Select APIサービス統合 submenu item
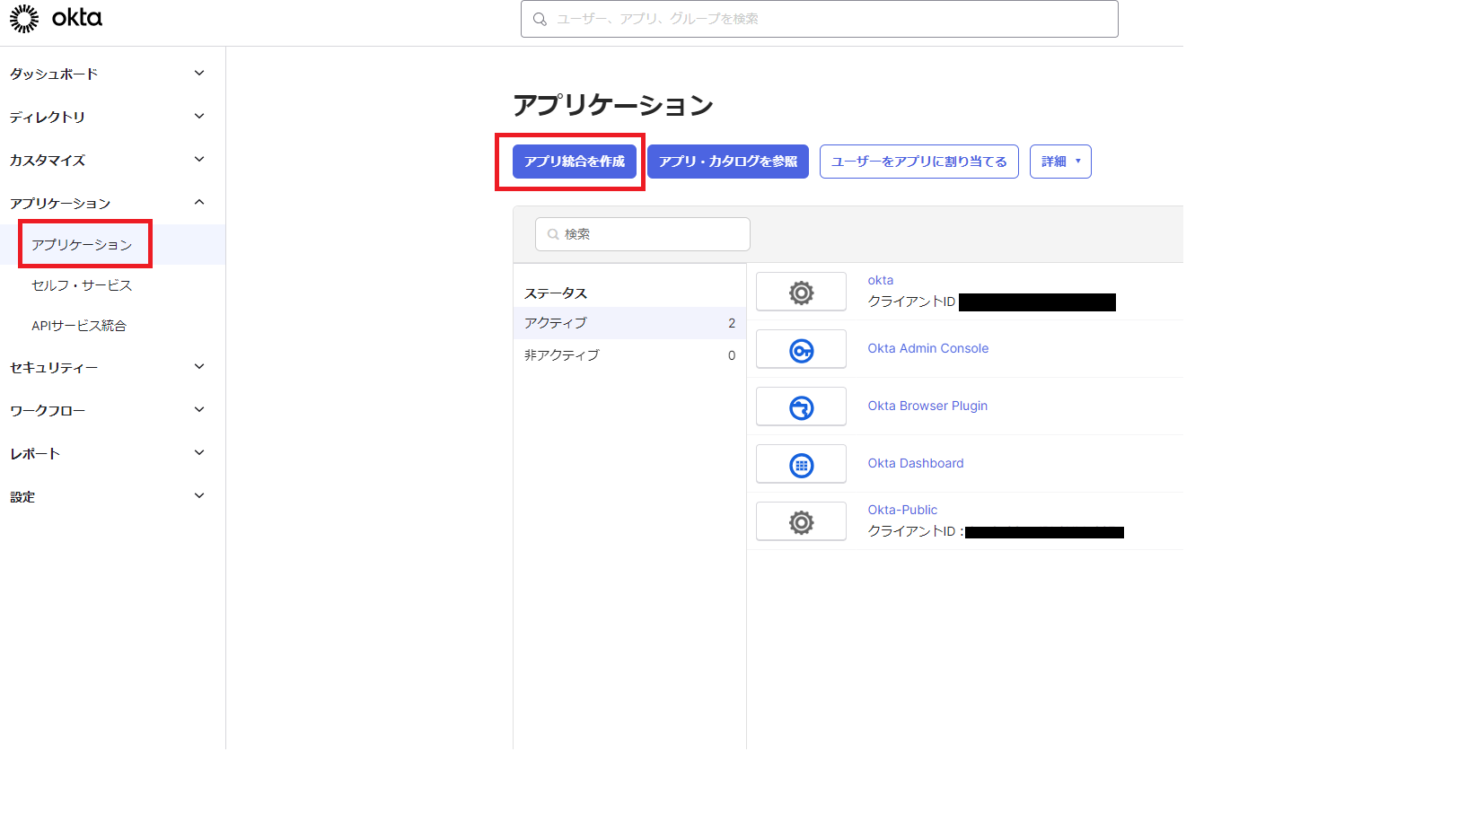Image resolution: width=1476 pixels, height=813 pixels. (x=79, y=326)
